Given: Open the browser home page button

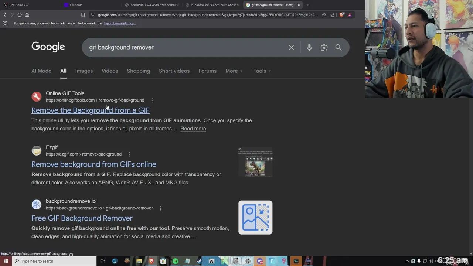Looking at the screenshot, I should pyautogui.click(x=27, y=15).
